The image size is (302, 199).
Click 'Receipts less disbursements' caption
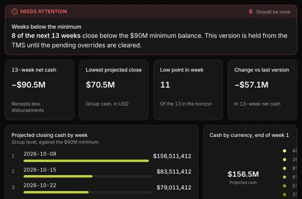point(28,107)
